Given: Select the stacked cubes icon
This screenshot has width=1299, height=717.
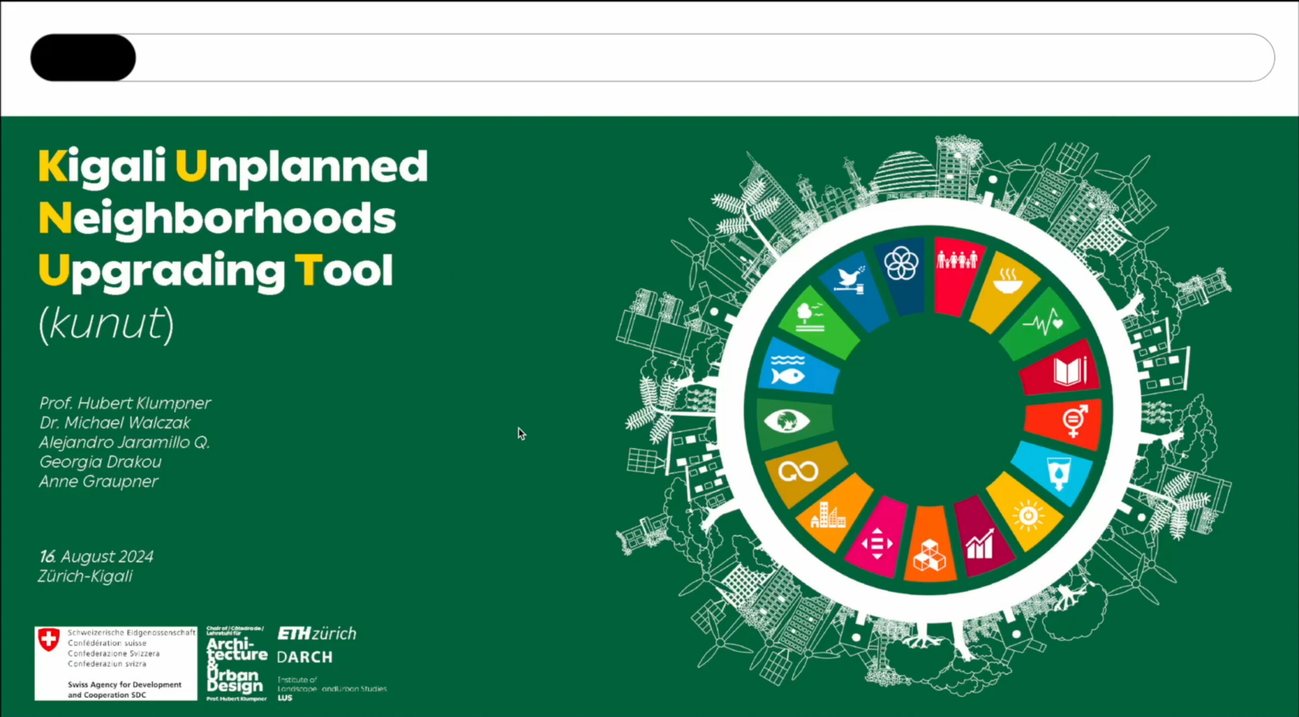Looking at the screenshot, I should click(x=930, y=555).
